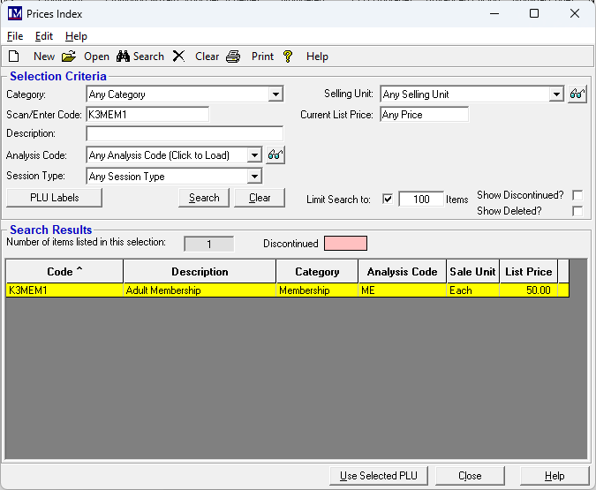Viewport: 596px width, 490px height.
Task: Click the Print toolbar label
Action: (x=262, y=57)
